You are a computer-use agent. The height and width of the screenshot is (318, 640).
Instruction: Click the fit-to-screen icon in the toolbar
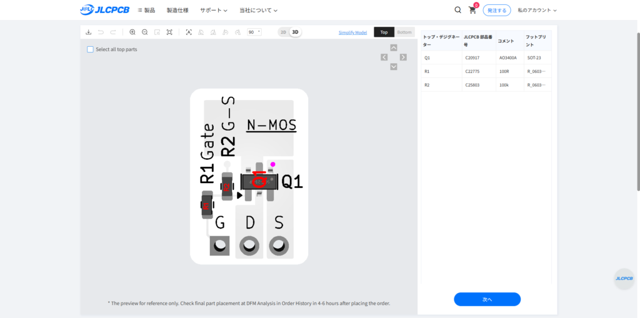[169, 32]
